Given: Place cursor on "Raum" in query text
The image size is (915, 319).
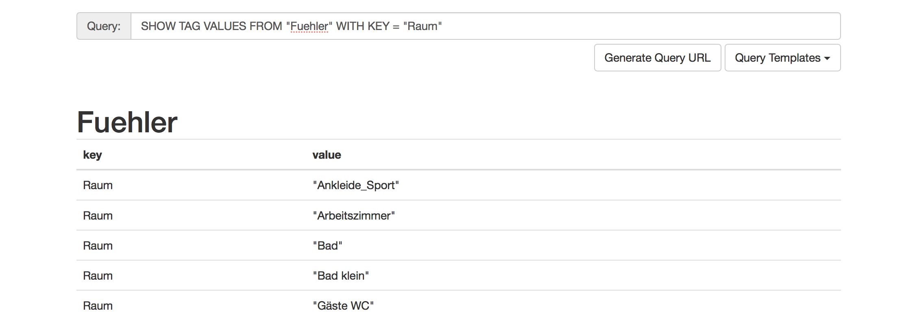Looking at the screenshot, I should [422, 26].
